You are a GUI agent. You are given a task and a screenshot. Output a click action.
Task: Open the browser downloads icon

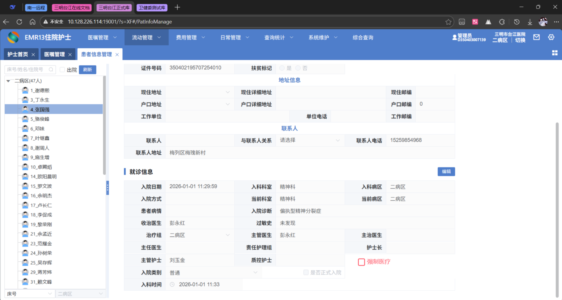pyautogui.click(x=530, y=22)
